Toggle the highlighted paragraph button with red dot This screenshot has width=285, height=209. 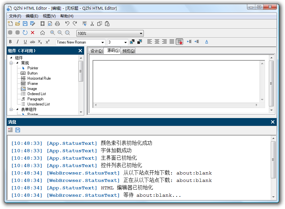(180, 42)
